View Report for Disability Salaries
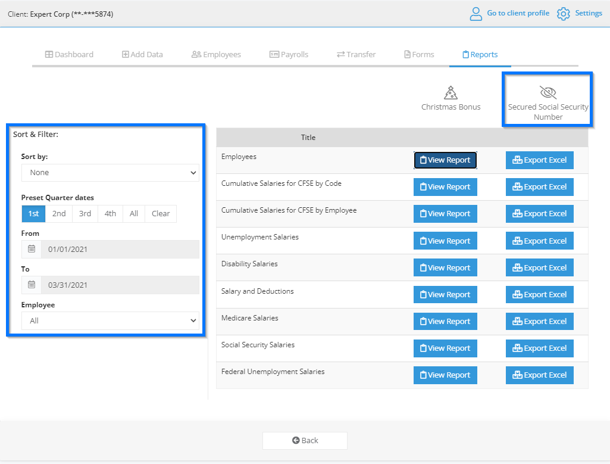The height and width of the screenshot is (464, 610). click(445, 268)
